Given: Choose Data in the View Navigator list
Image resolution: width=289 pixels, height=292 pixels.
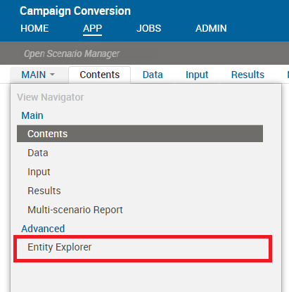Looking at the screenshot, I should pyautogui.click(x=38, y=153).
